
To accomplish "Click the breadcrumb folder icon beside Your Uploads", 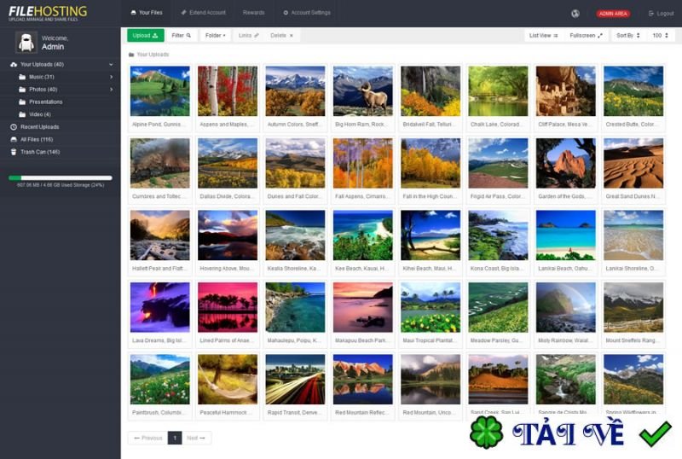I will pos(131,55).
